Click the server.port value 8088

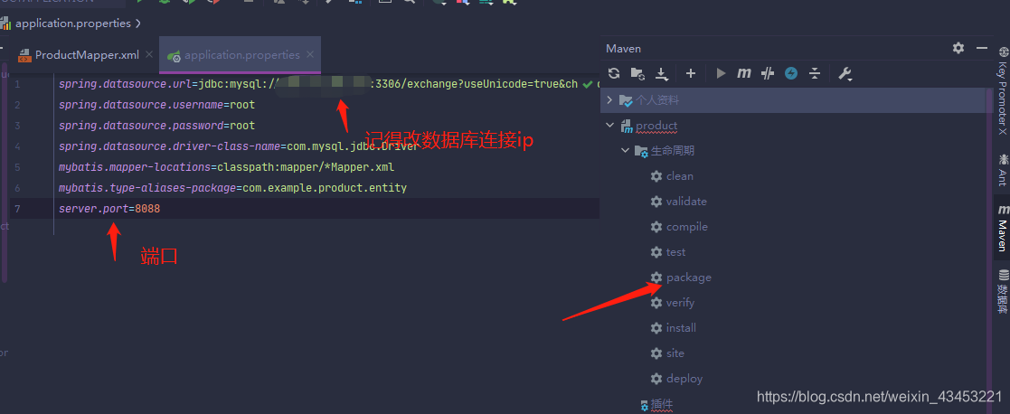point(147,209)
